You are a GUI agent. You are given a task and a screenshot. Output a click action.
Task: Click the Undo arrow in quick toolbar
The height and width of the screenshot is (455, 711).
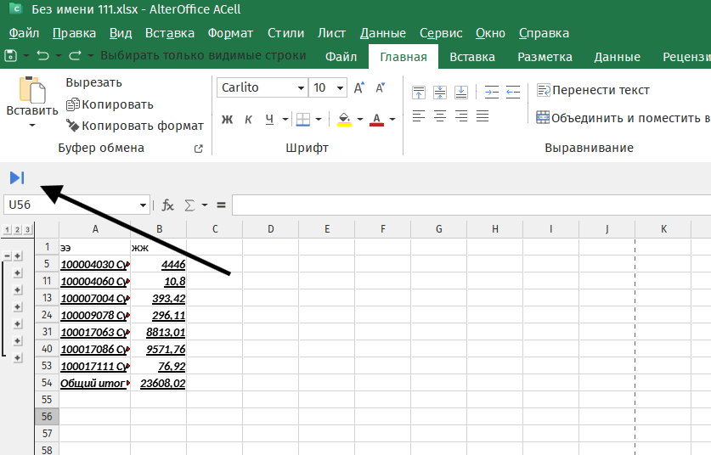(x=42, y=56)
